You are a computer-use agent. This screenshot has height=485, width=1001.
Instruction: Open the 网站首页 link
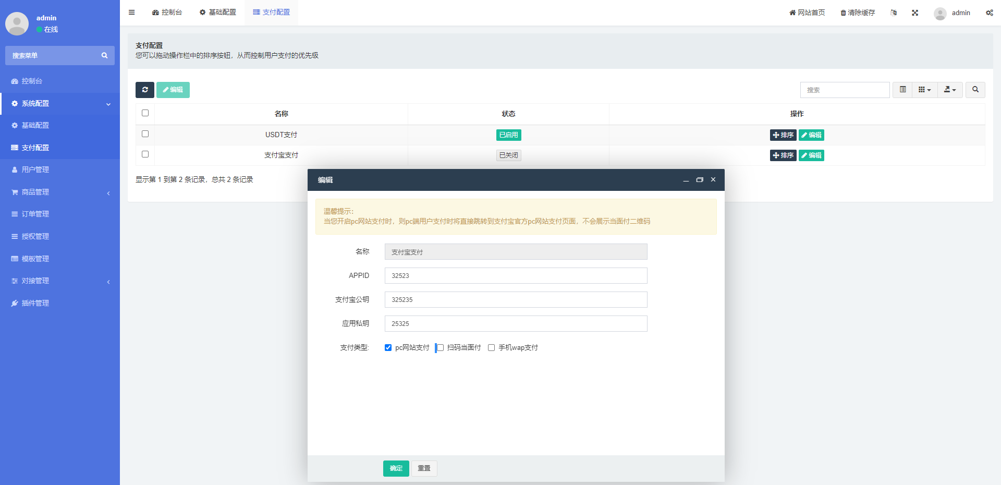click(807, 13)
